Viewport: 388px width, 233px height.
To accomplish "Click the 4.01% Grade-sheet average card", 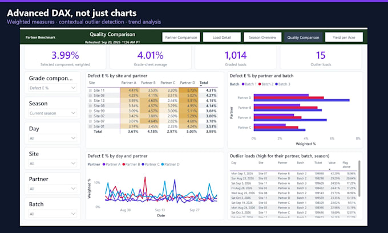I will point(151,58).
